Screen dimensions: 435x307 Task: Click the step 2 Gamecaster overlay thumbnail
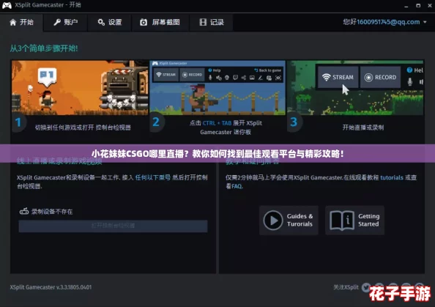218,88
